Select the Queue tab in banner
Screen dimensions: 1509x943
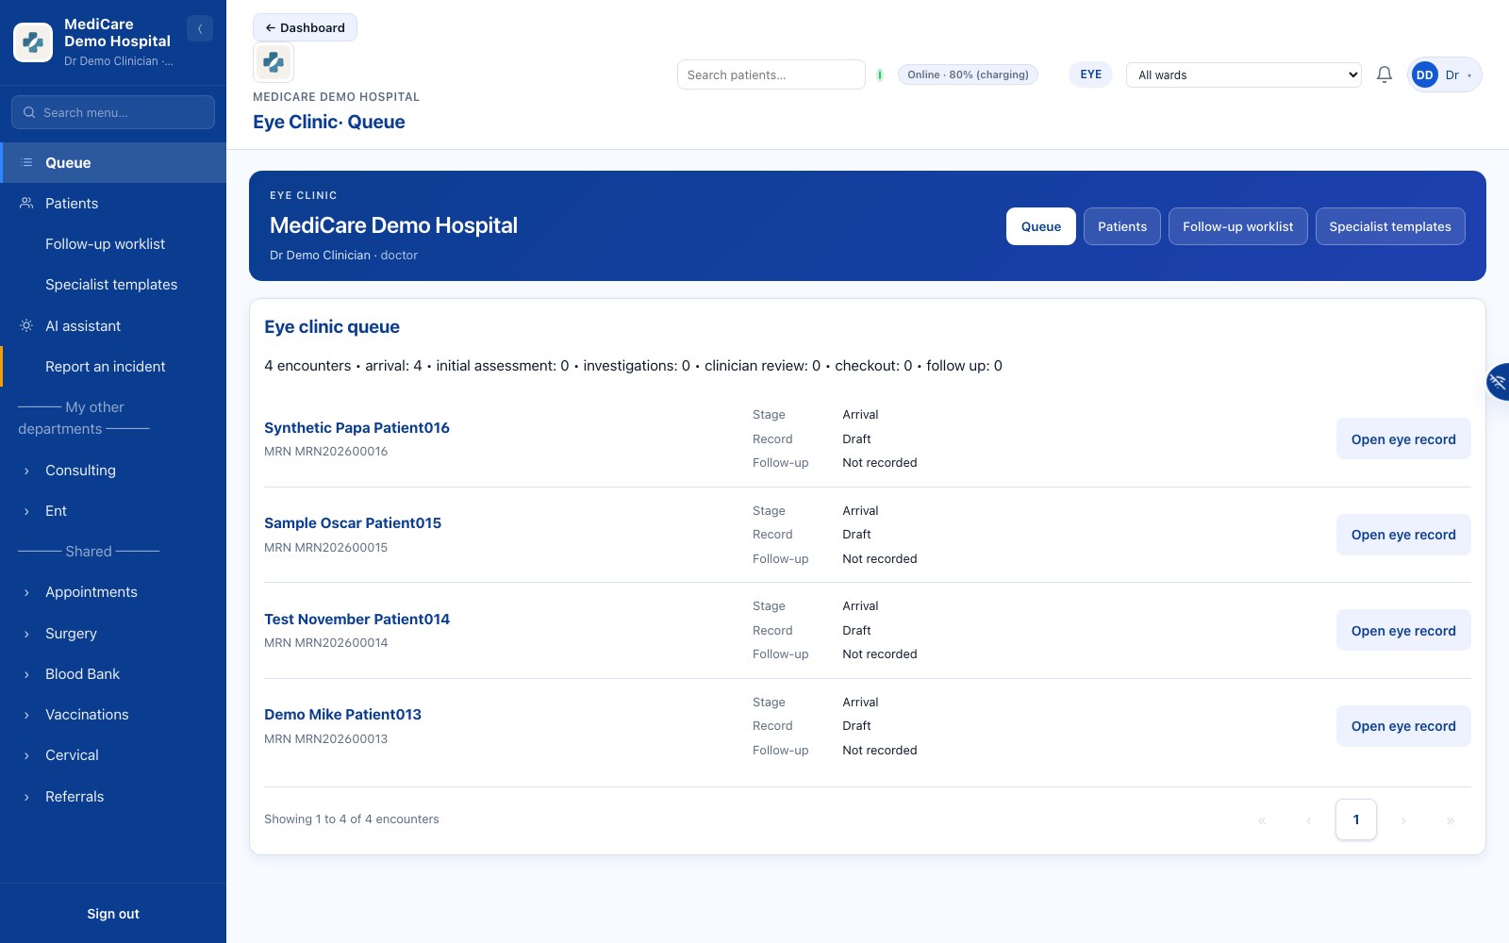(x=1041, y=226)
